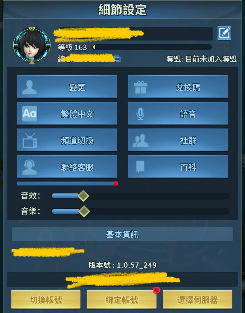The image size is (245, 313).
Task: Open the 頻道切換 channel switch option
Action: pyautogui.click(x=67, y=140)
